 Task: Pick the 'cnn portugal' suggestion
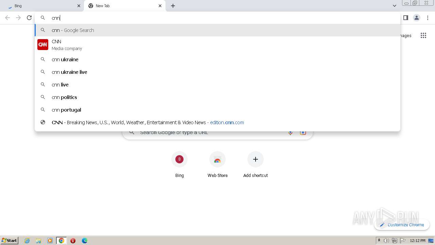pos(217,110)
